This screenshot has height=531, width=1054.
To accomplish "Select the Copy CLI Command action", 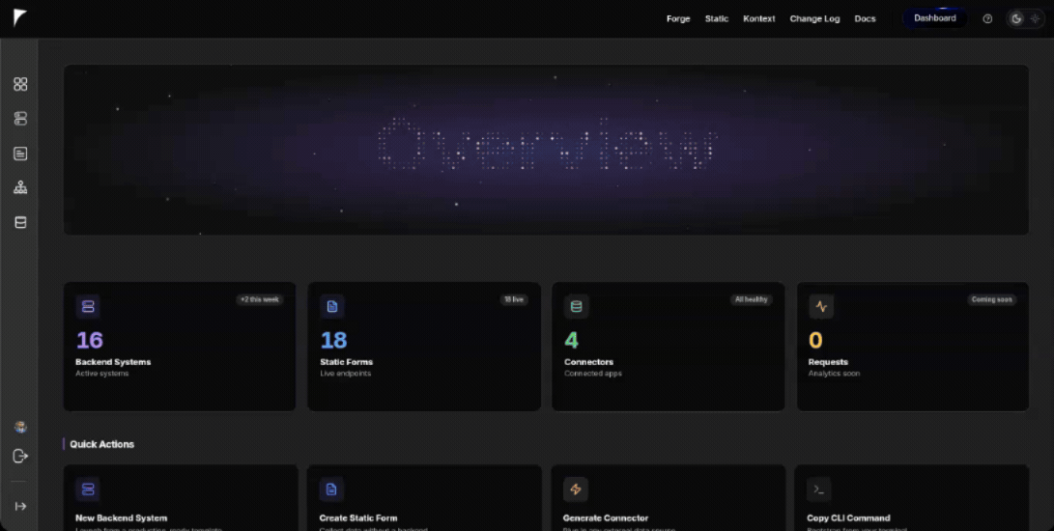I will coord(912,498).
